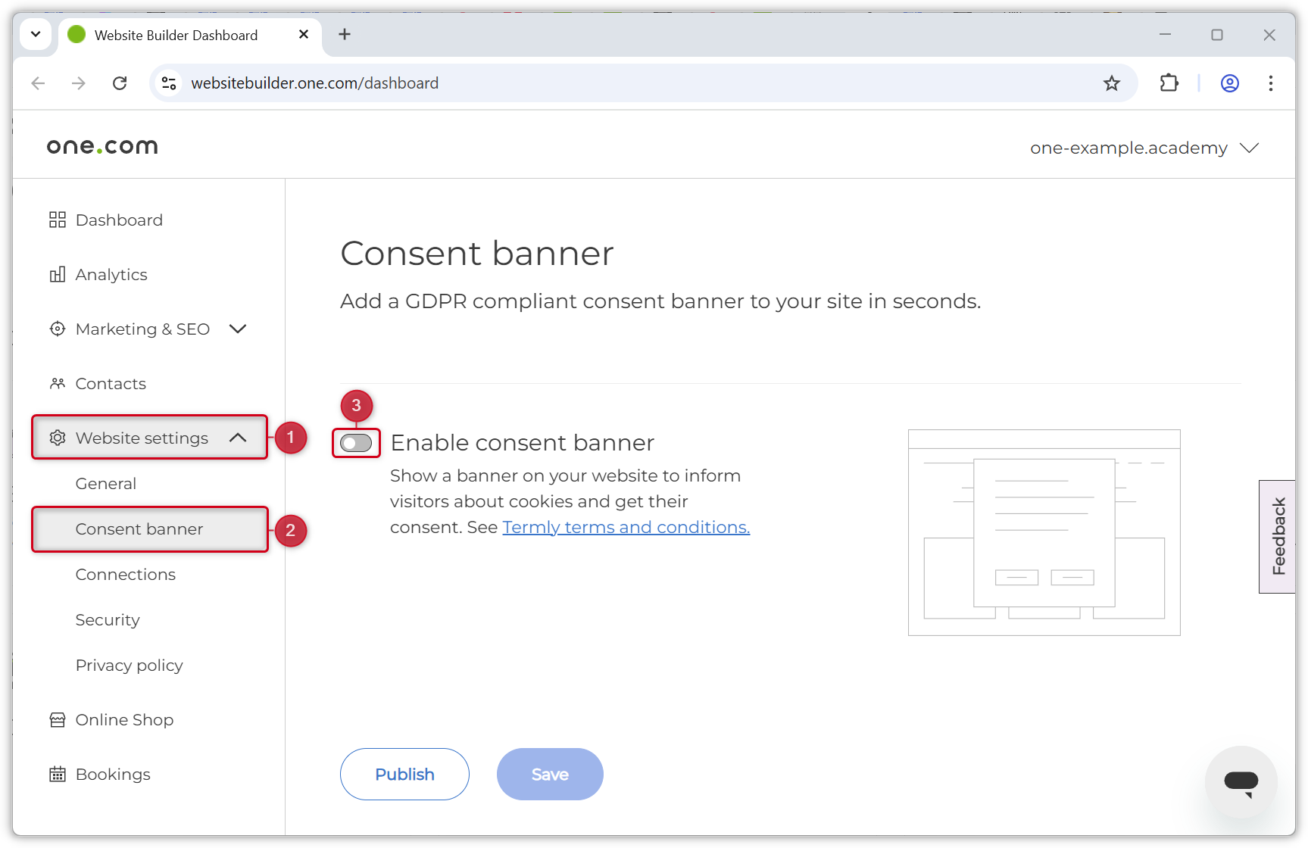Enable the consent banner toggle
This screenshot has height=848, width=1308.
click(x=355, y=443)
